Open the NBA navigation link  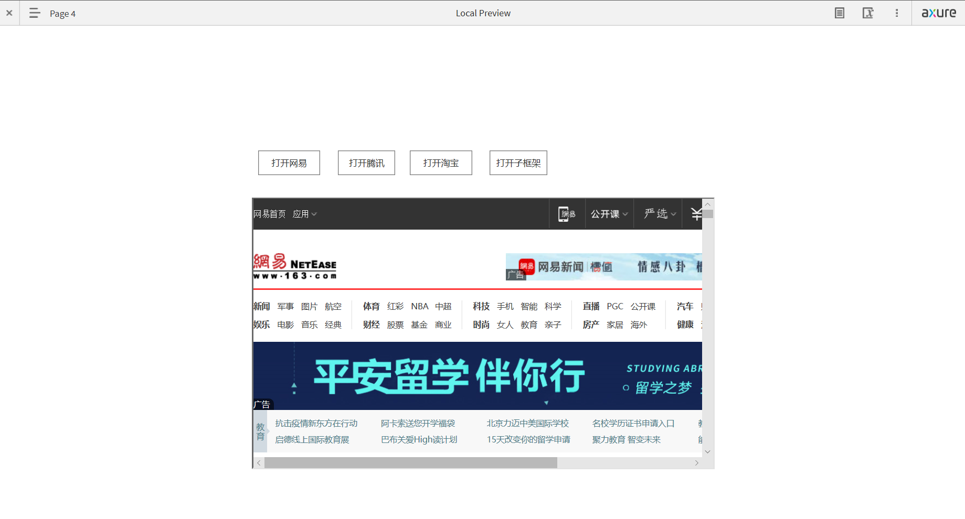coord(419,306)
